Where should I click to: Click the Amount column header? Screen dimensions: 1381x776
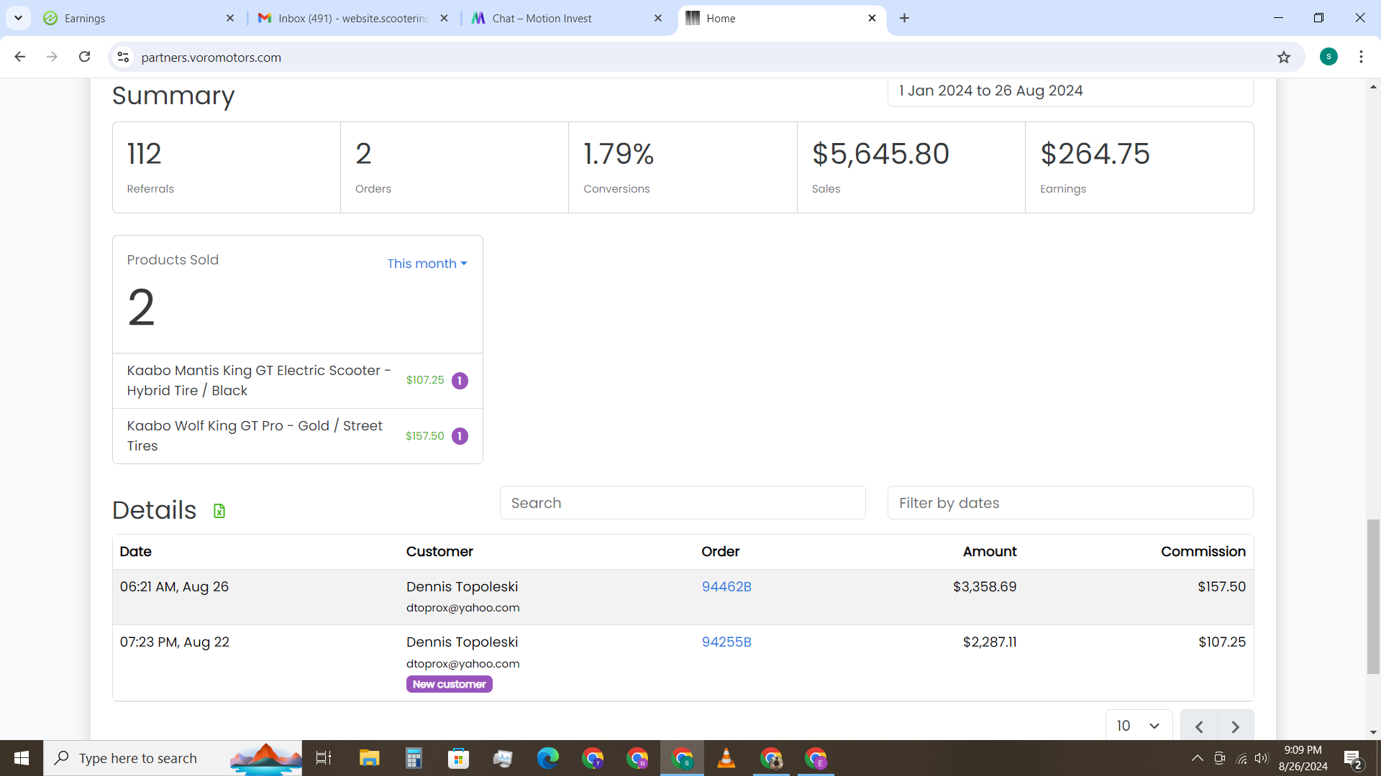coord(990,552)
